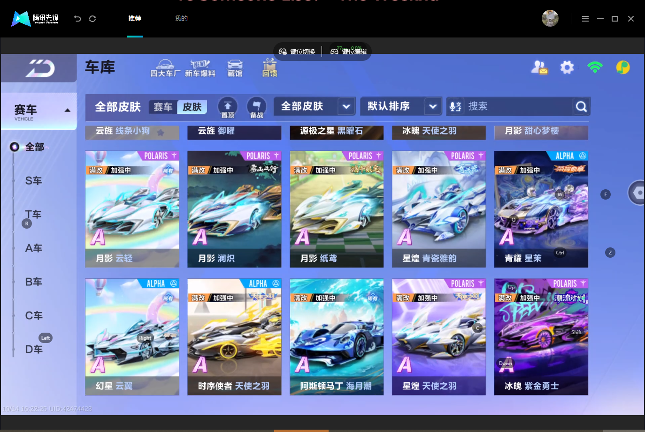The height and width of the screenshot is (432, 645).
Task: Click the yellow-green round badge icon
Action: tap(623, 67)
